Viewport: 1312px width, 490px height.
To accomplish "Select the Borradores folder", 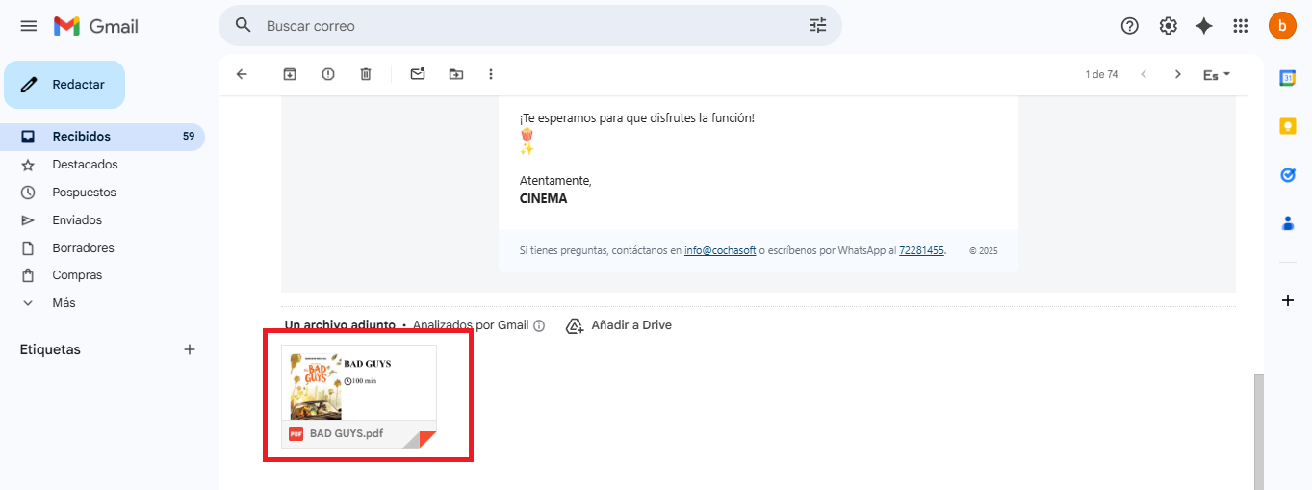I will click(x=83, y=247).
